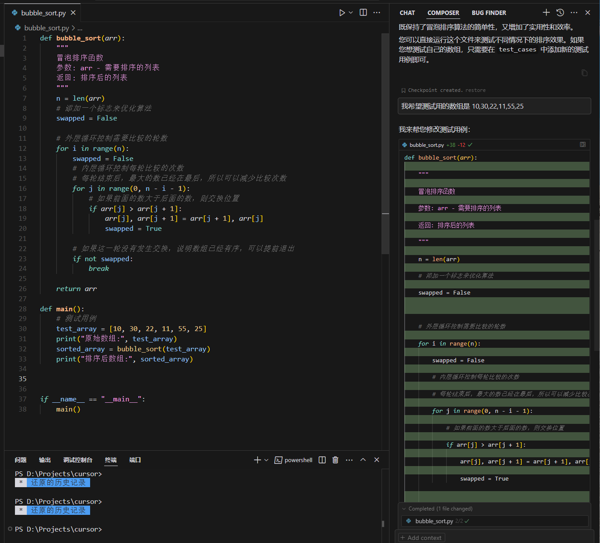Select the 终端 panel tab

pos(111,460)
